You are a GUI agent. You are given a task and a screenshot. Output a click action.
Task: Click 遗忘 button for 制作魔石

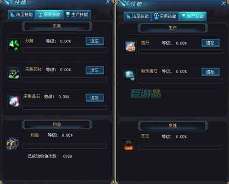pos(211,72)
